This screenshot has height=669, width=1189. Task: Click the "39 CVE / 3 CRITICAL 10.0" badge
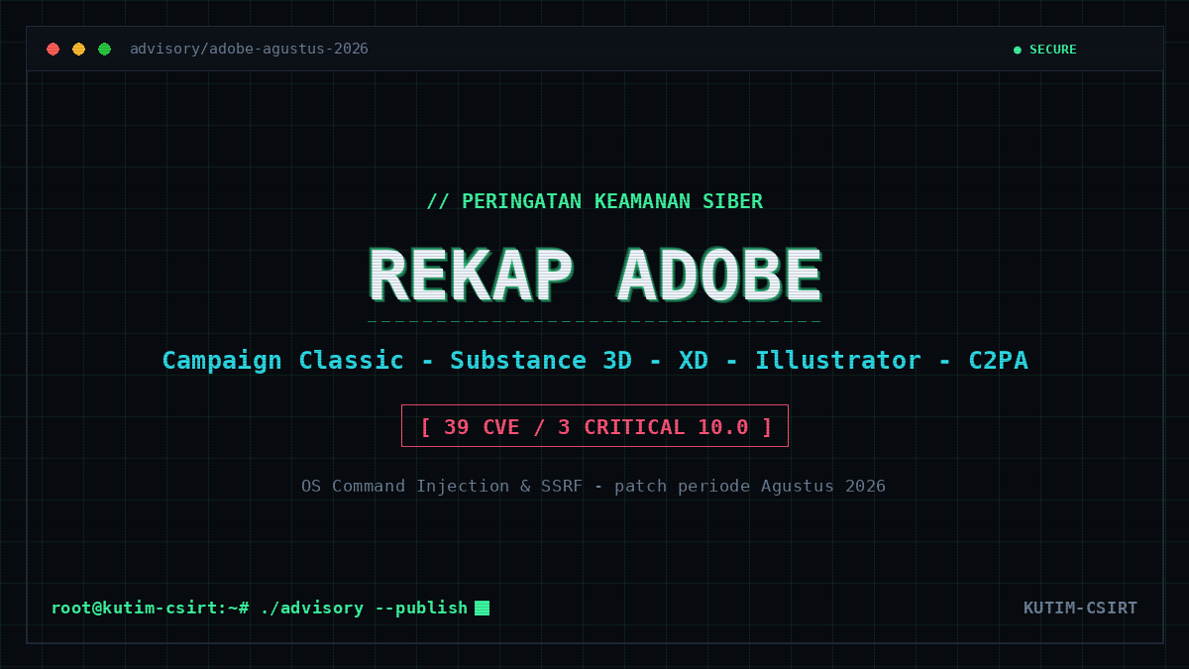594,426
